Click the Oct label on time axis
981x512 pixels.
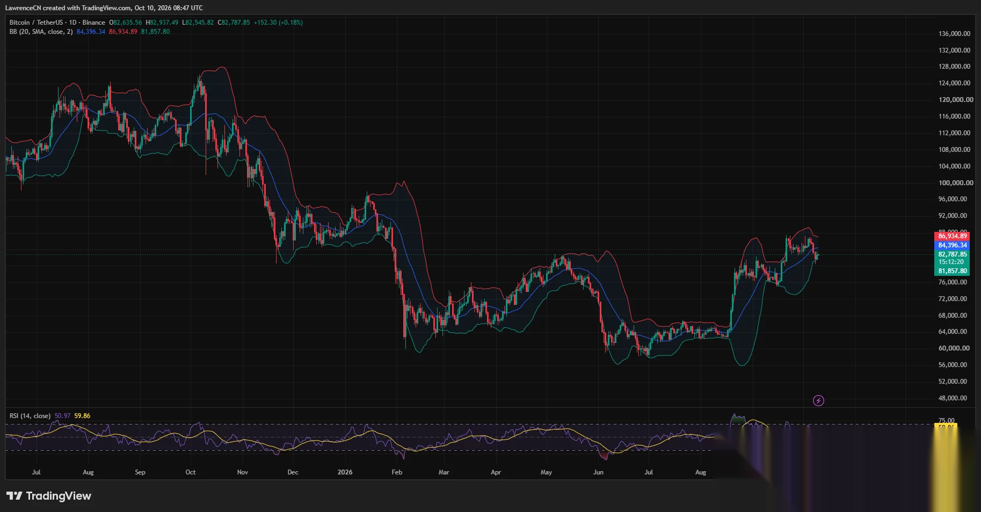point(191,472)
